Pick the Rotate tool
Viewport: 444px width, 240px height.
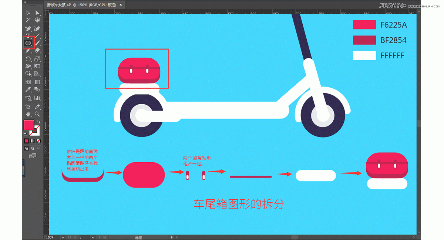[28, 59]
